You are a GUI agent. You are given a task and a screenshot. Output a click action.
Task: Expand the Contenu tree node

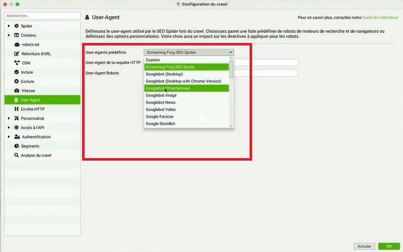(x=9, y=35)
